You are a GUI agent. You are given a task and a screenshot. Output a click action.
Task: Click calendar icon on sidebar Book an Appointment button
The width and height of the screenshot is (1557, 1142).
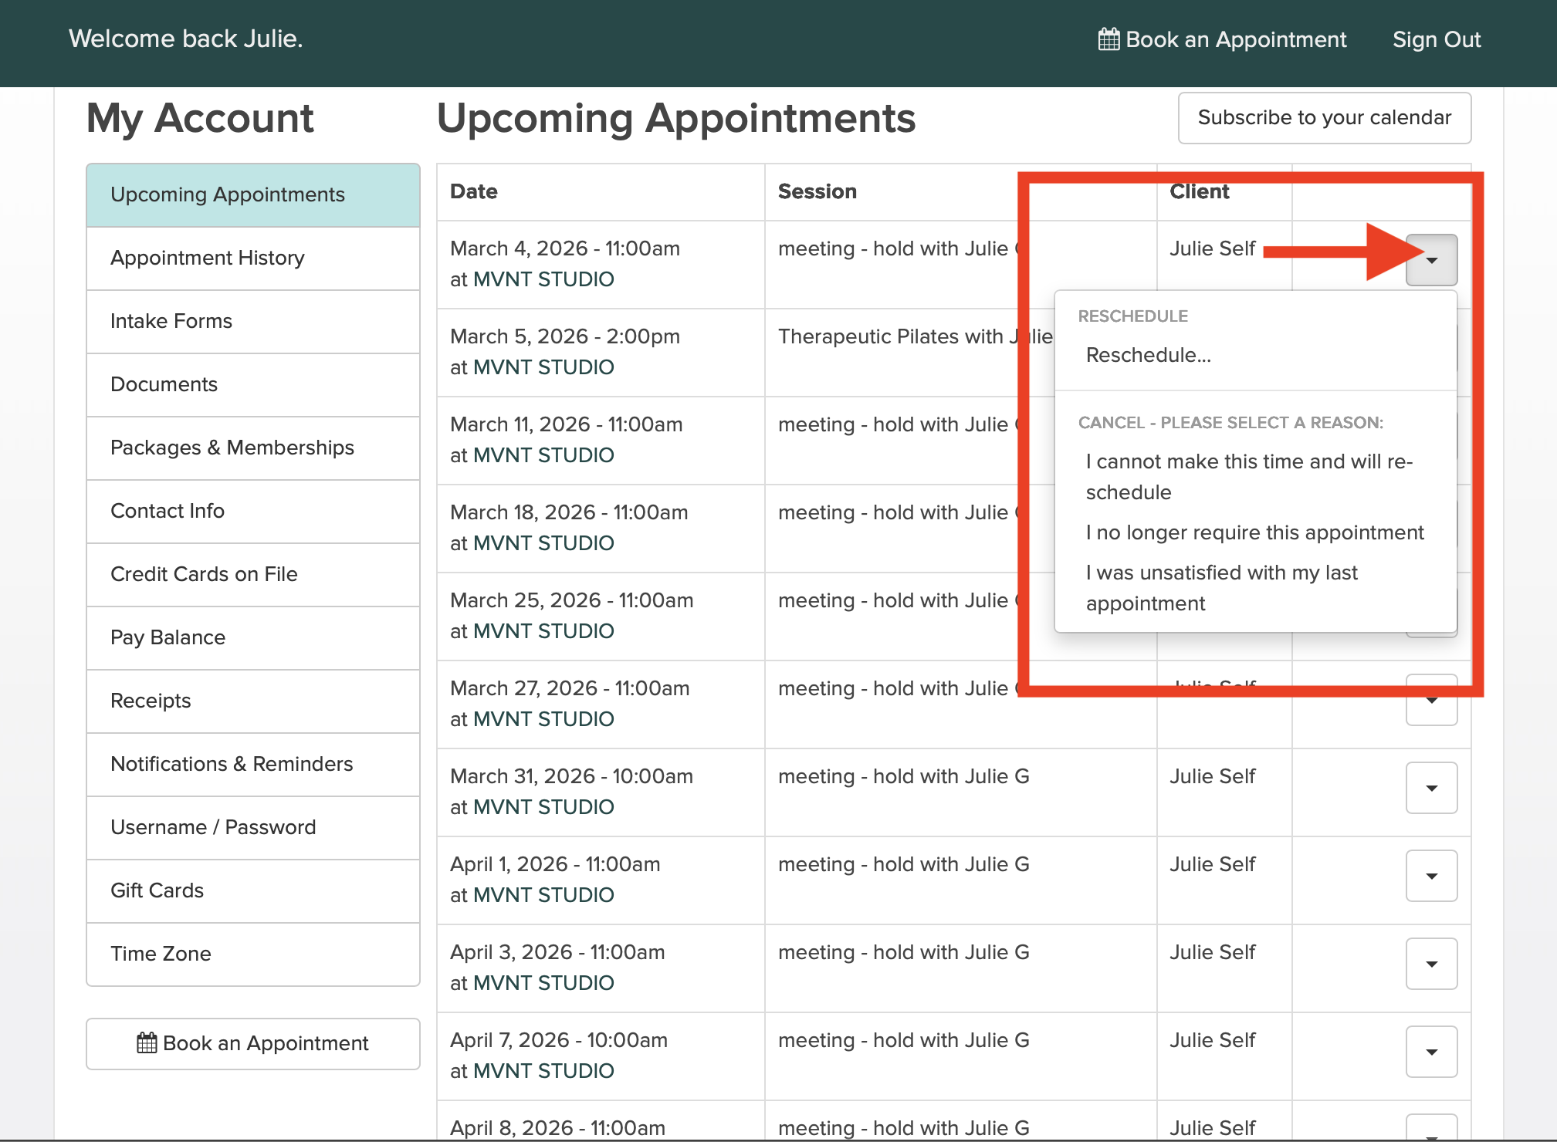click(x=147, y=1043)
